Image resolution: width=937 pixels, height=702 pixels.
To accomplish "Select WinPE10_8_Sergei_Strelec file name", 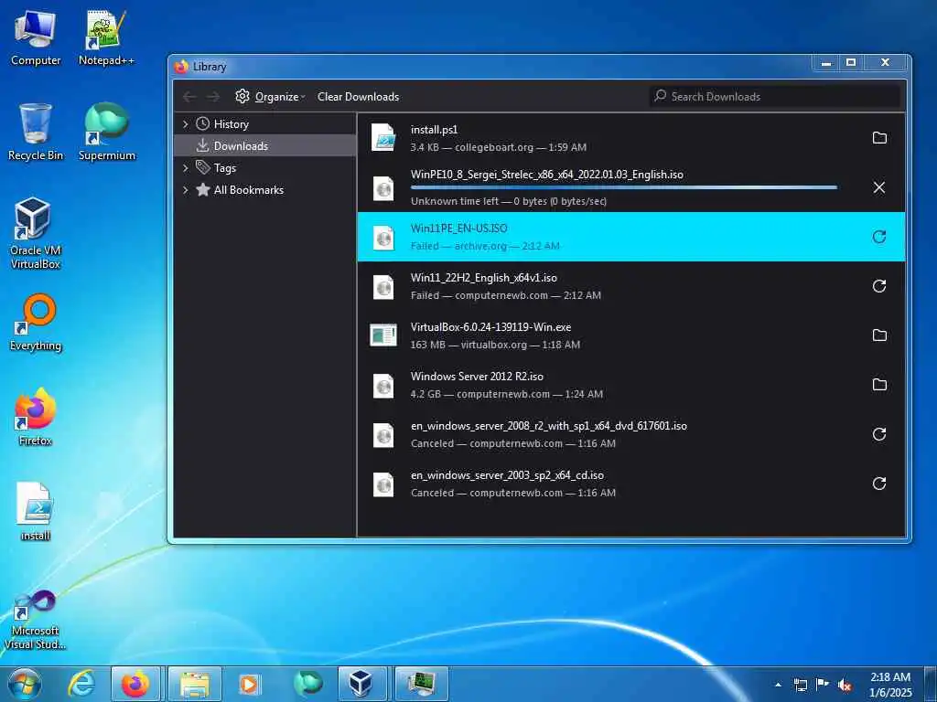I will [547, 175].
